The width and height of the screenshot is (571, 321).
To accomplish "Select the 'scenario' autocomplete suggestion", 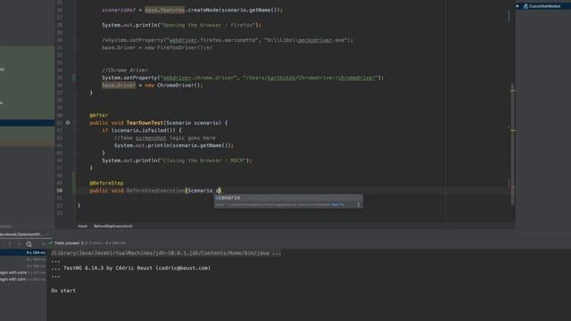I will click(288, 198).
